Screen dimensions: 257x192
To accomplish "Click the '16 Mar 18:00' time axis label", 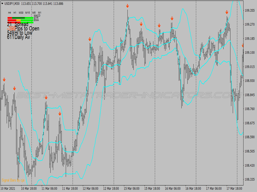I will pos(193,189).
